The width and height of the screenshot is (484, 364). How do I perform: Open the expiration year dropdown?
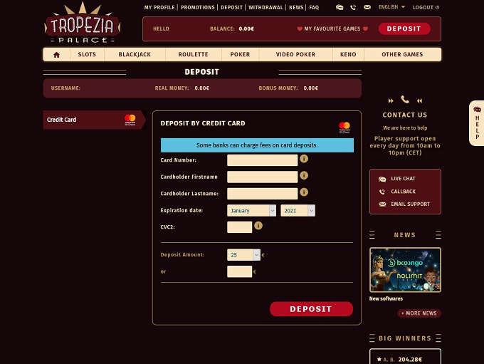pyautogui.click(x=298, y=210)
